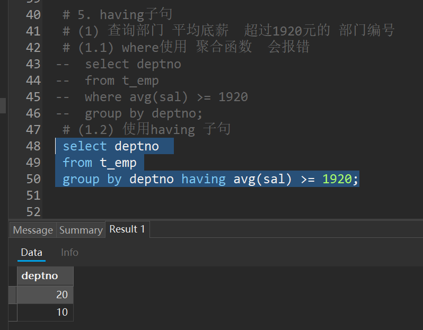Click the row selector beside value 20

[13, 295]
